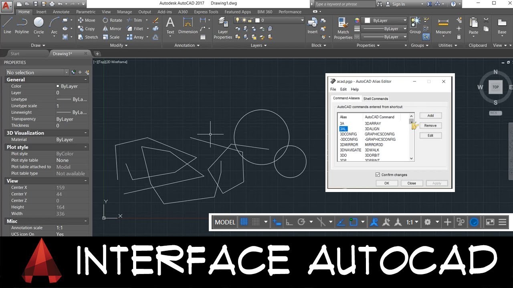The width and height of the screenshot is (513, 288).
Task: Expand the Modify panel
Action: click(119, 45)
